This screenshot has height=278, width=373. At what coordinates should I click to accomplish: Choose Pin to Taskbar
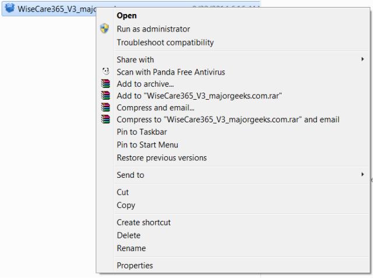(142, 132)
